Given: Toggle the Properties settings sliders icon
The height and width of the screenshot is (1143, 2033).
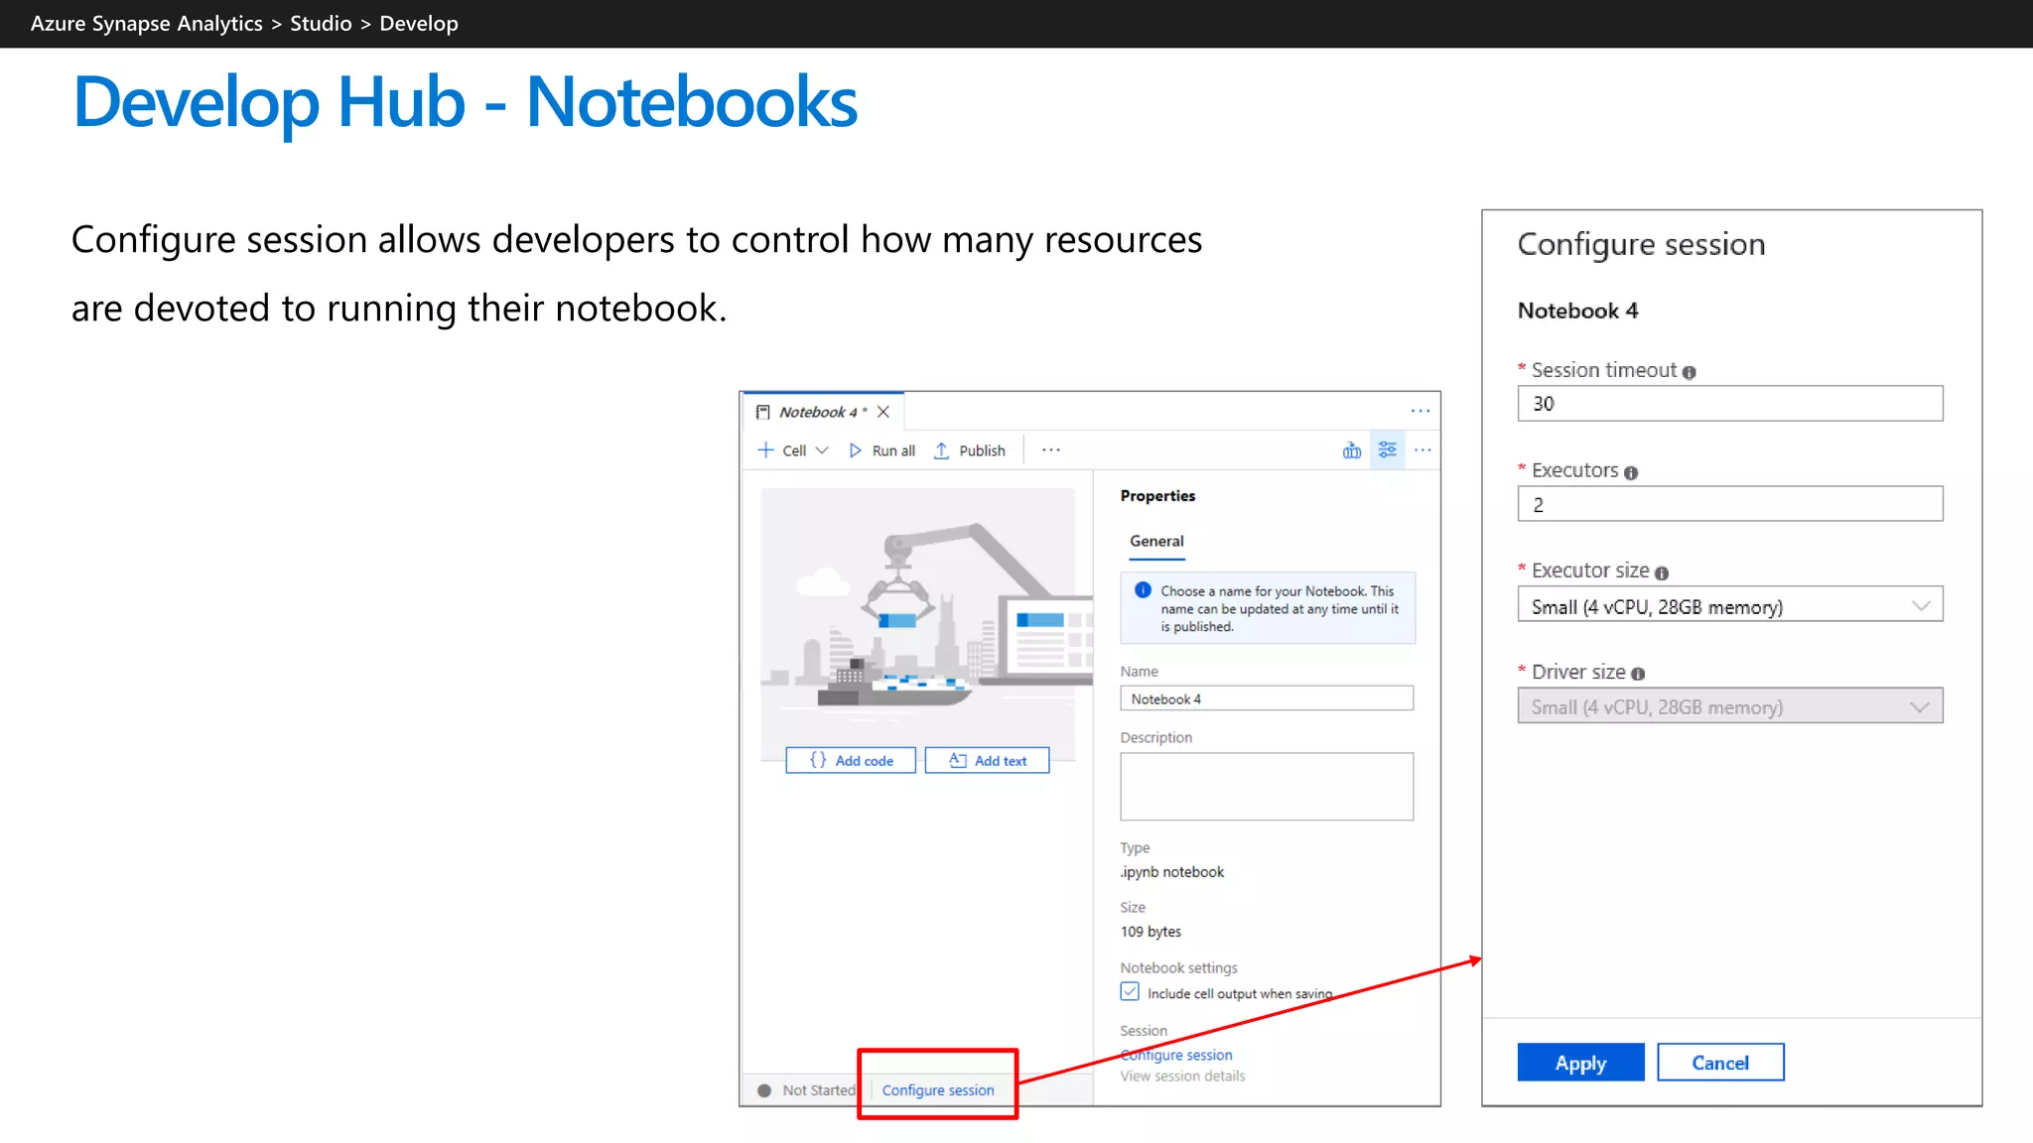Looking at the screenshot, I should [x=1387, y=450].
